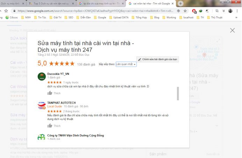
Task: Like the Ducookie YT_VN review
Action: [54, 93]
